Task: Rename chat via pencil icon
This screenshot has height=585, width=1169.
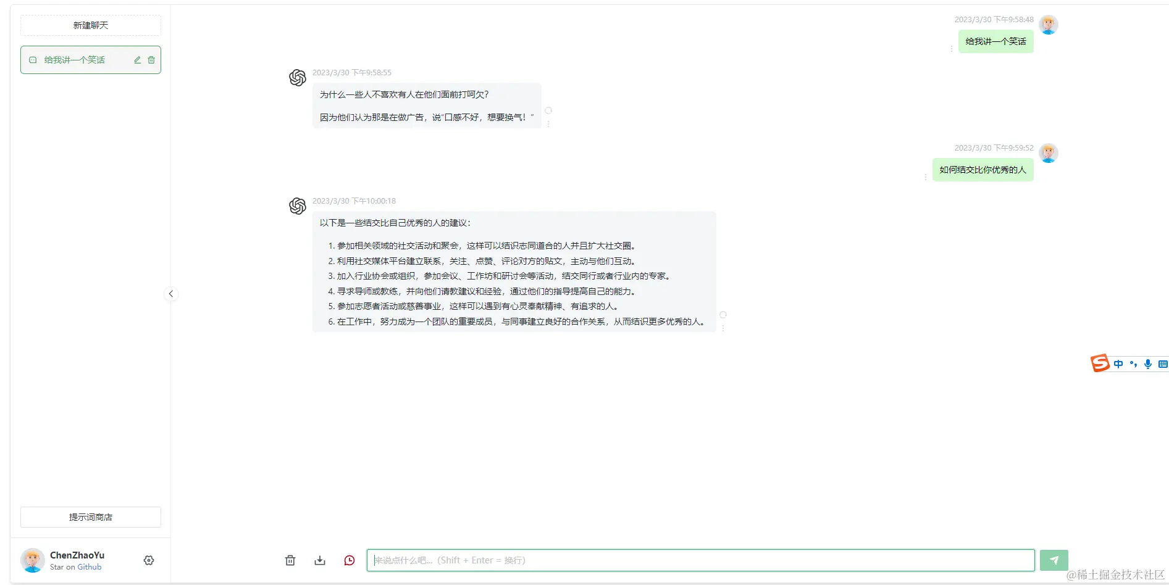Action: tap(137, 60)
